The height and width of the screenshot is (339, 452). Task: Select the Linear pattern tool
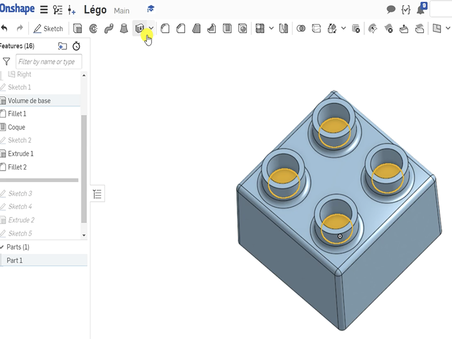[x=260, y=29]
